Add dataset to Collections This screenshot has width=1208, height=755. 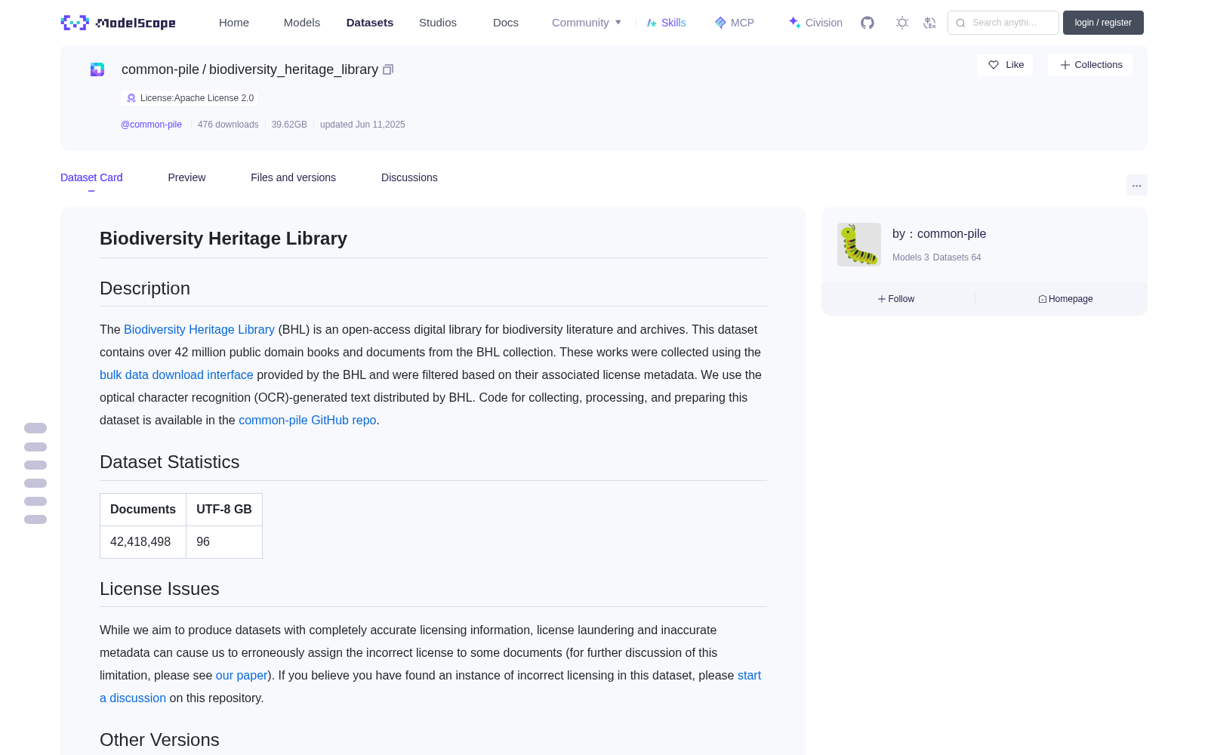(1090, 65)
